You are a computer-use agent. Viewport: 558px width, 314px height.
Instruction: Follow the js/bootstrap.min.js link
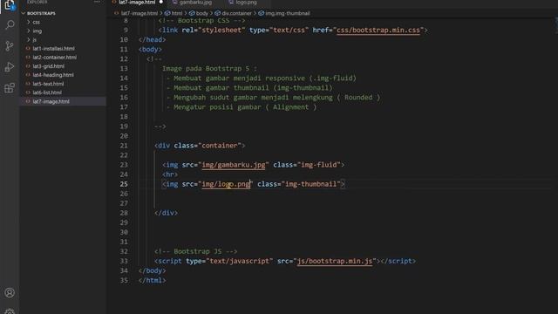[x=335, y=261]
